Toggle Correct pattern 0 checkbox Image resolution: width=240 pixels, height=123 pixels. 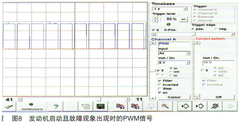pos(203,70)
